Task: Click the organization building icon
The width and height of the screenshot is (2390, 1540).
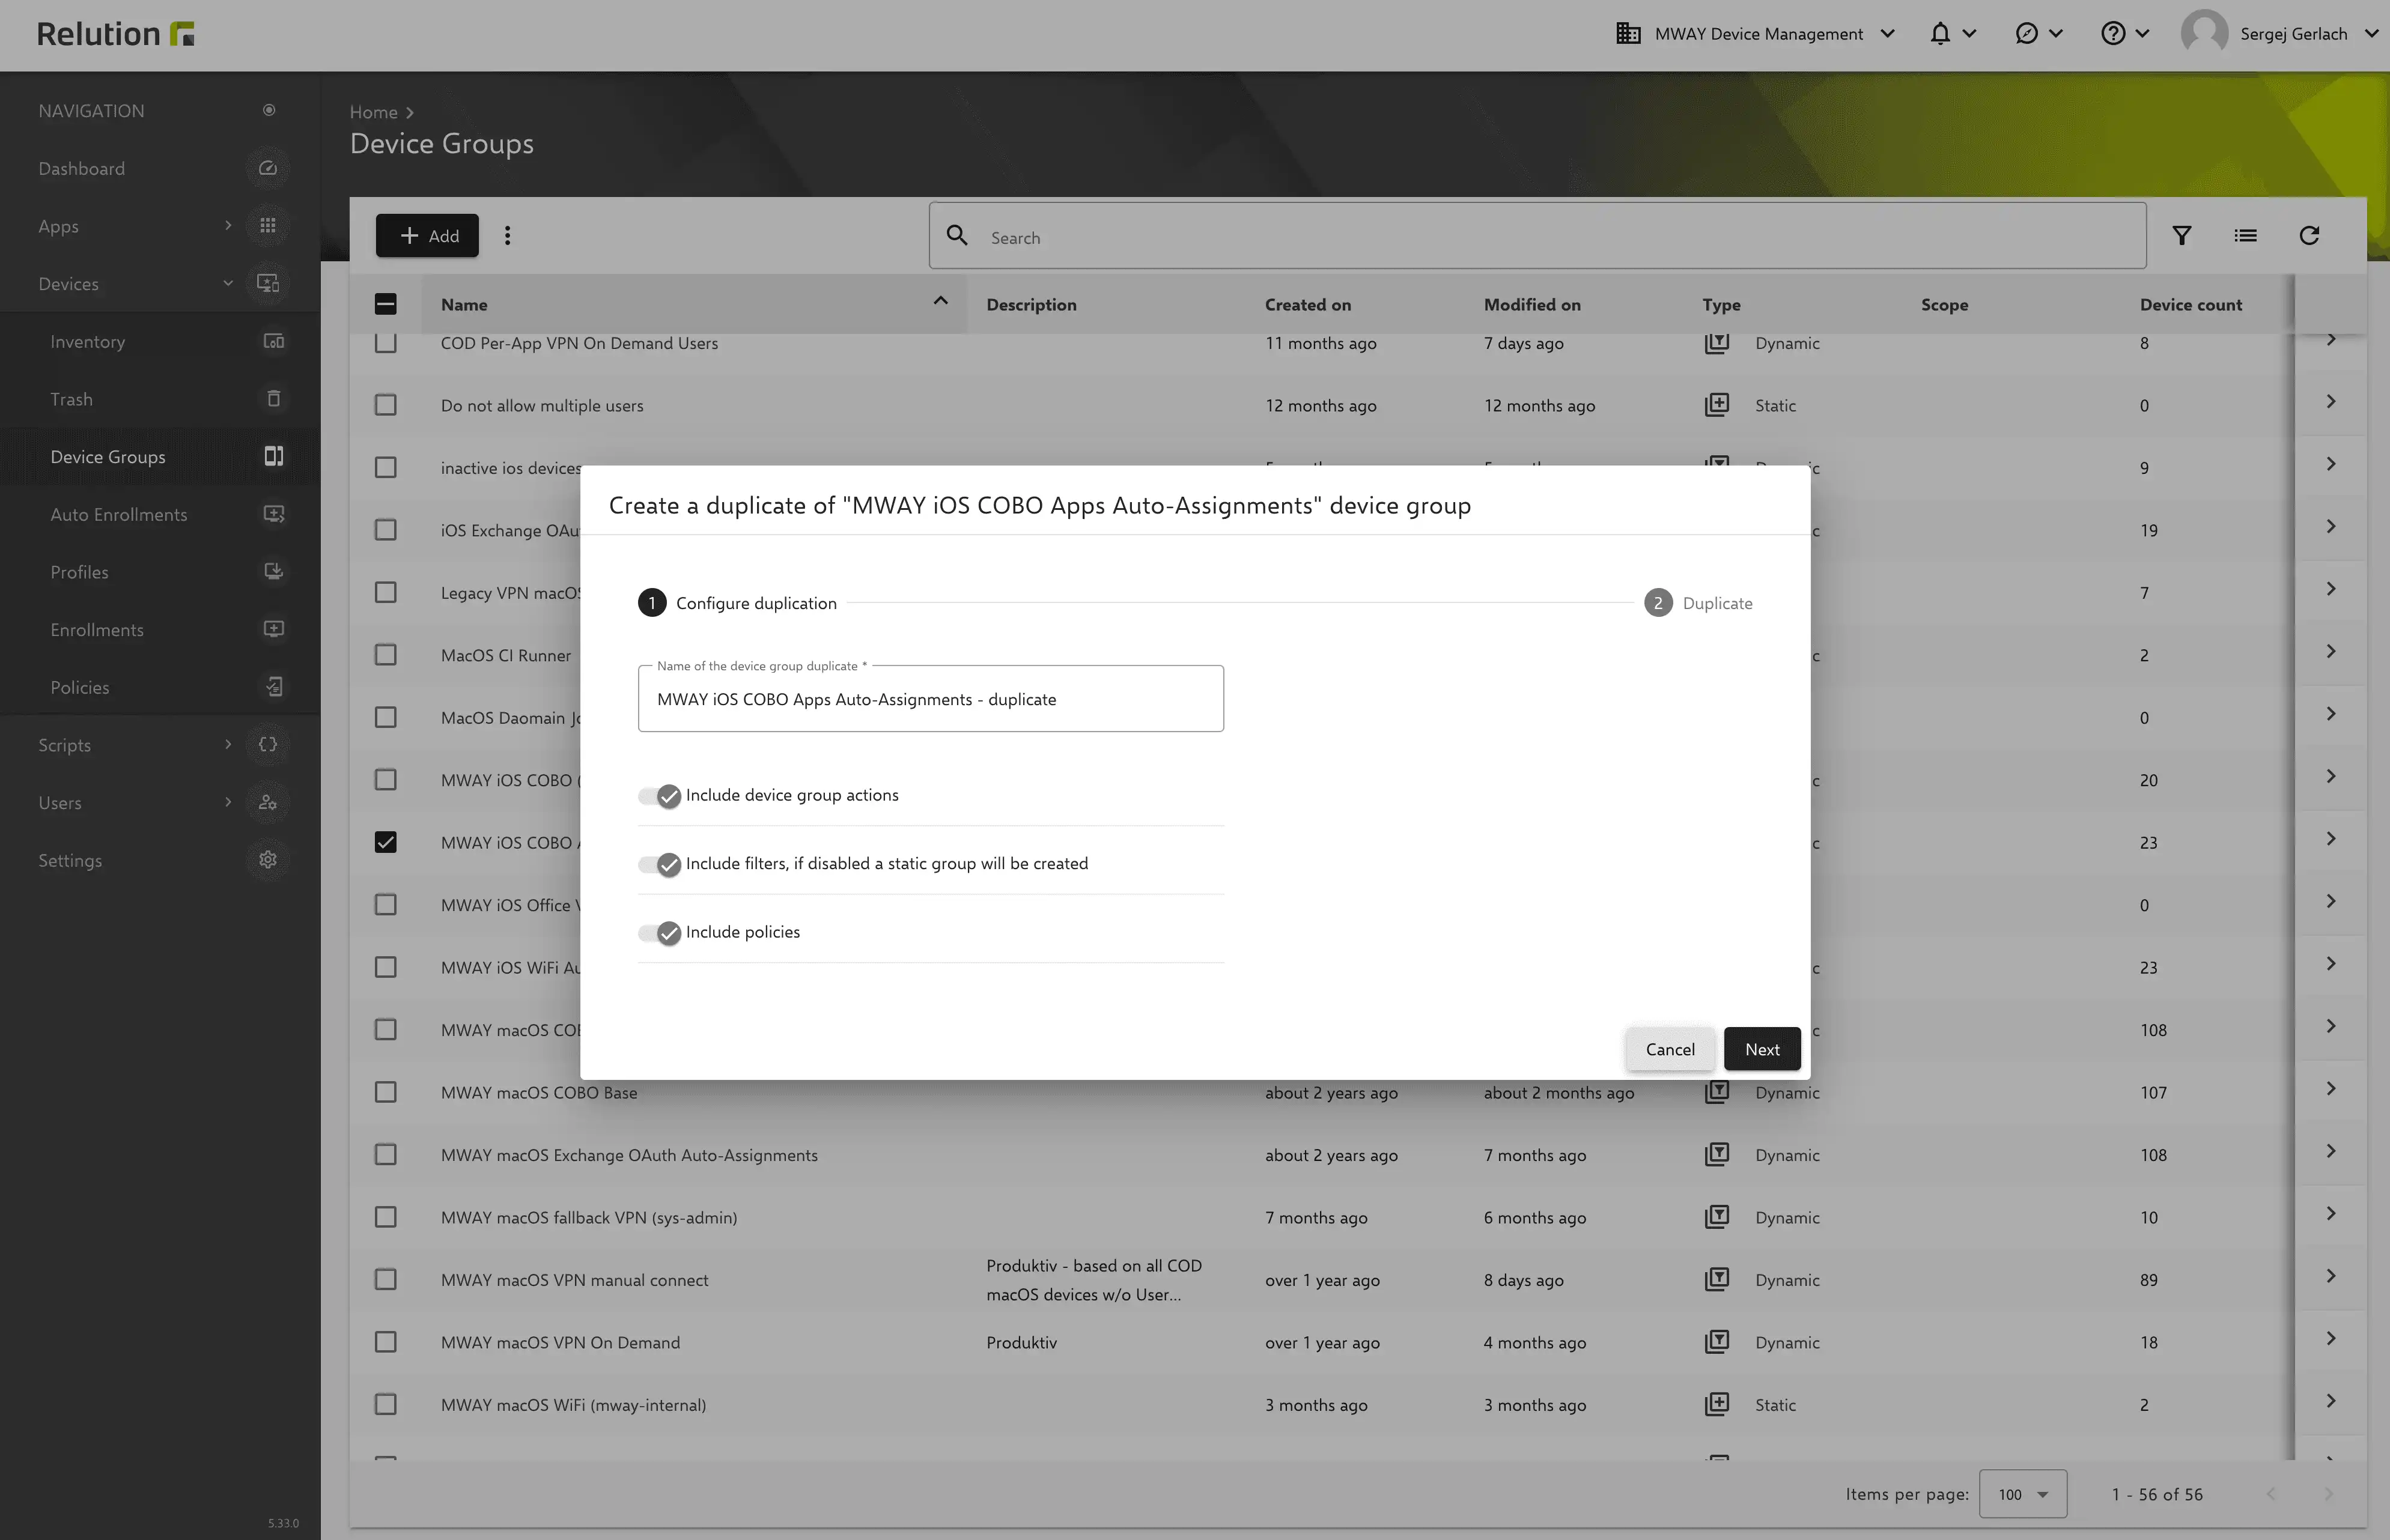Action: point(1628,34)
